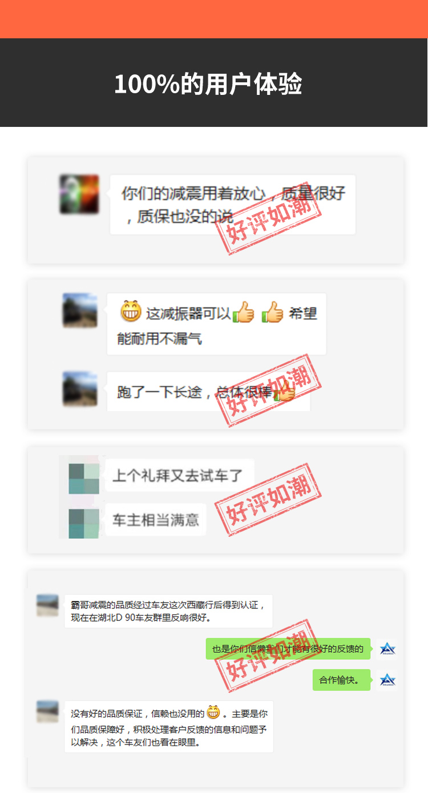Click the 100%的用户体验 header title

[x=208, y=84]
